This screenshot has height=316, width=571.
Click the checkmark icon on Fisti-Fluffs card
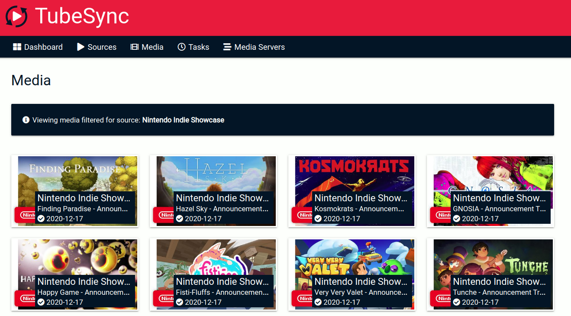point(180,302)
